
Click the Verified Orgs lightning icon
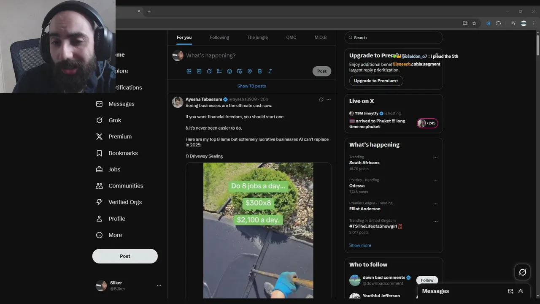pyautogui.click(x=99, y=202)
